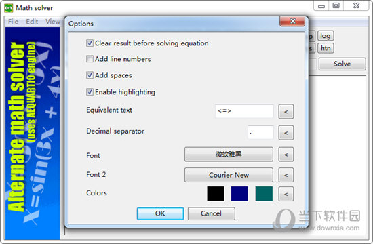The height and width of the screenshot is (244, 373).
Task: Disable the Enable highlighting checkbox
Action: coord(90,91)
